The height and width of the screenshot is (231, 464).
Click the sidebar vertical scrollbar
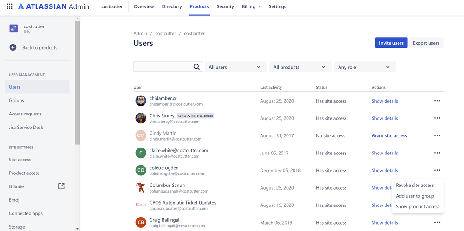[x=78, y=83]
